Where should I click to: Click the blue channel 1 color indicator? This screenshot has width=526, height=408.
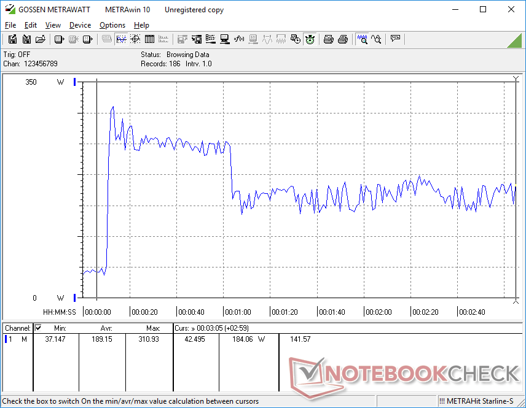(x=6, y=339)
